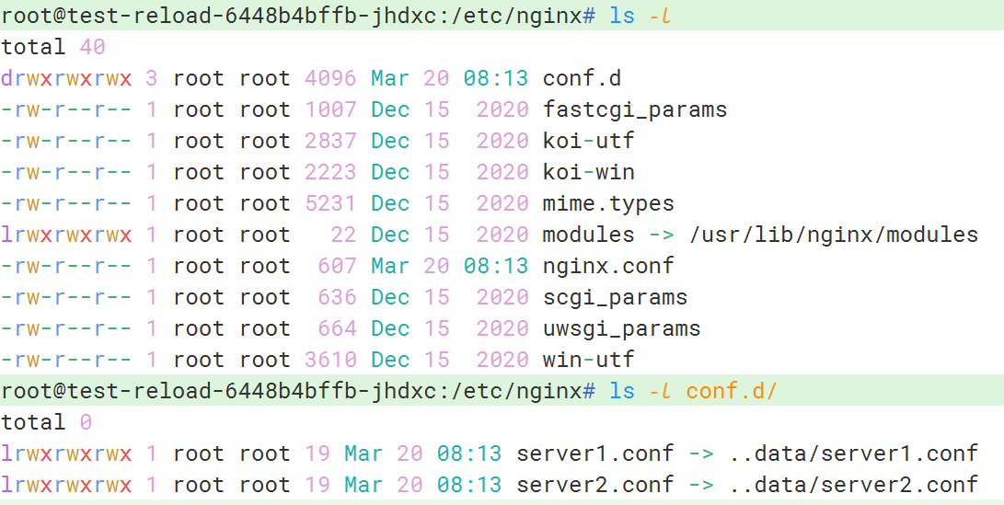Viewport: 1004px width, 505px height.
Task: Click the koi-utf file name
Action: (588, 141)
